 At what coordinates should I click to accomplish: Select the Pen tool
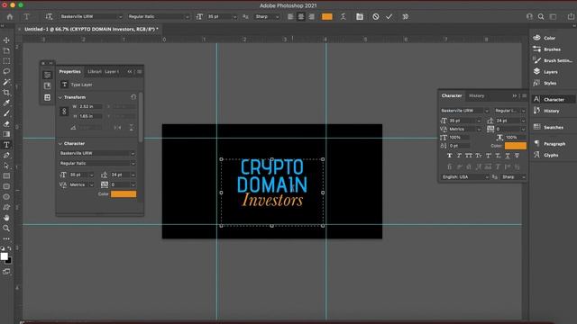6,156
